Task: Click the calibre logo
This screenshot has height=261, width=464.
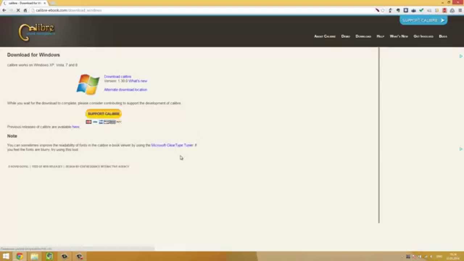Action: (37, 32)
